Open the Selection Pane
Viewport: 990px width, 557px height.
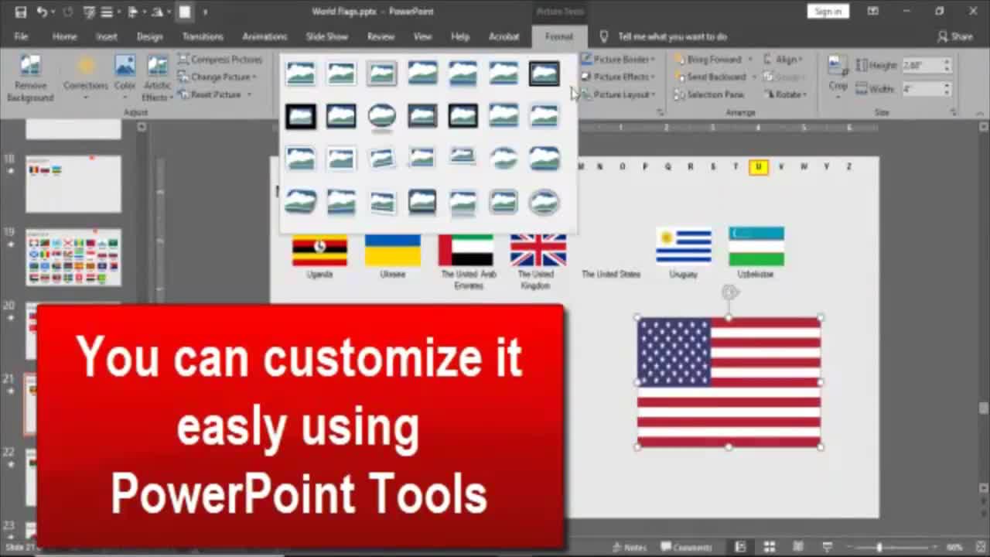coord(714,94)
